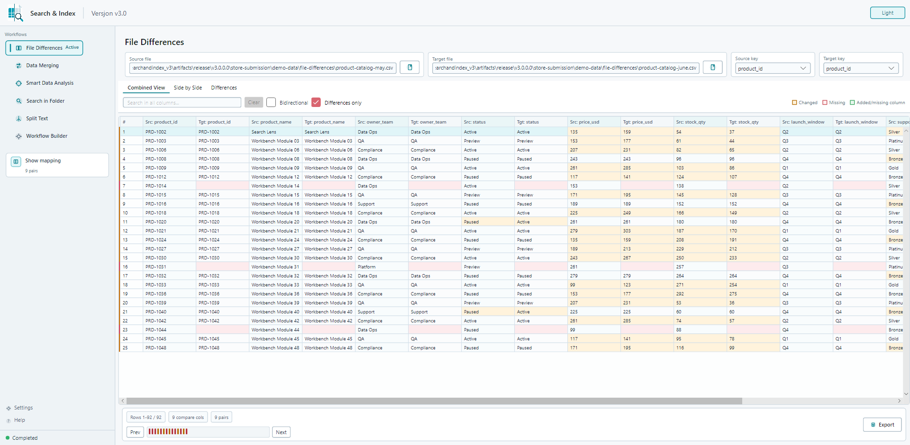Click the Data Merging workflow icon
Screen dimensions: 910x445
19,66
